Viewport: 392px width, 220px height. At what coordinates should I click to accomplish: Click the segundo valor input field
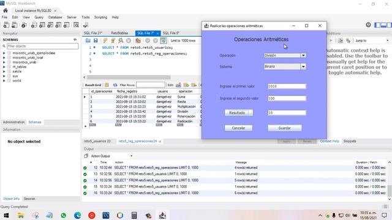[287, 98]
